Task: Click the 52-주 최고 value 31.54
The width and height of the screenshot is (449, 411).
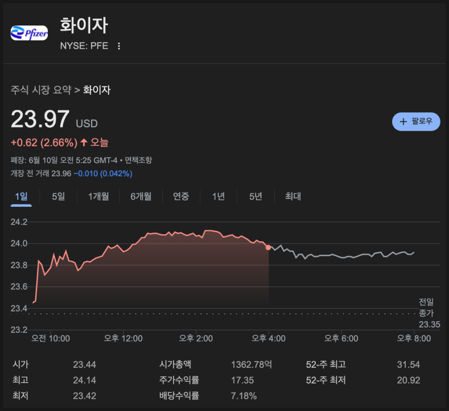Action: pyautogui.click(x=409, y=365)
